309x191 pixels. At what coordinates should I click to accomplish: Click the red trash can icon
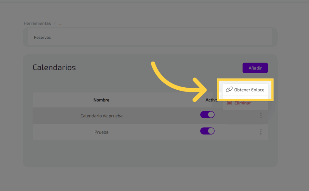pyautogui.click(x=229, y=103)
